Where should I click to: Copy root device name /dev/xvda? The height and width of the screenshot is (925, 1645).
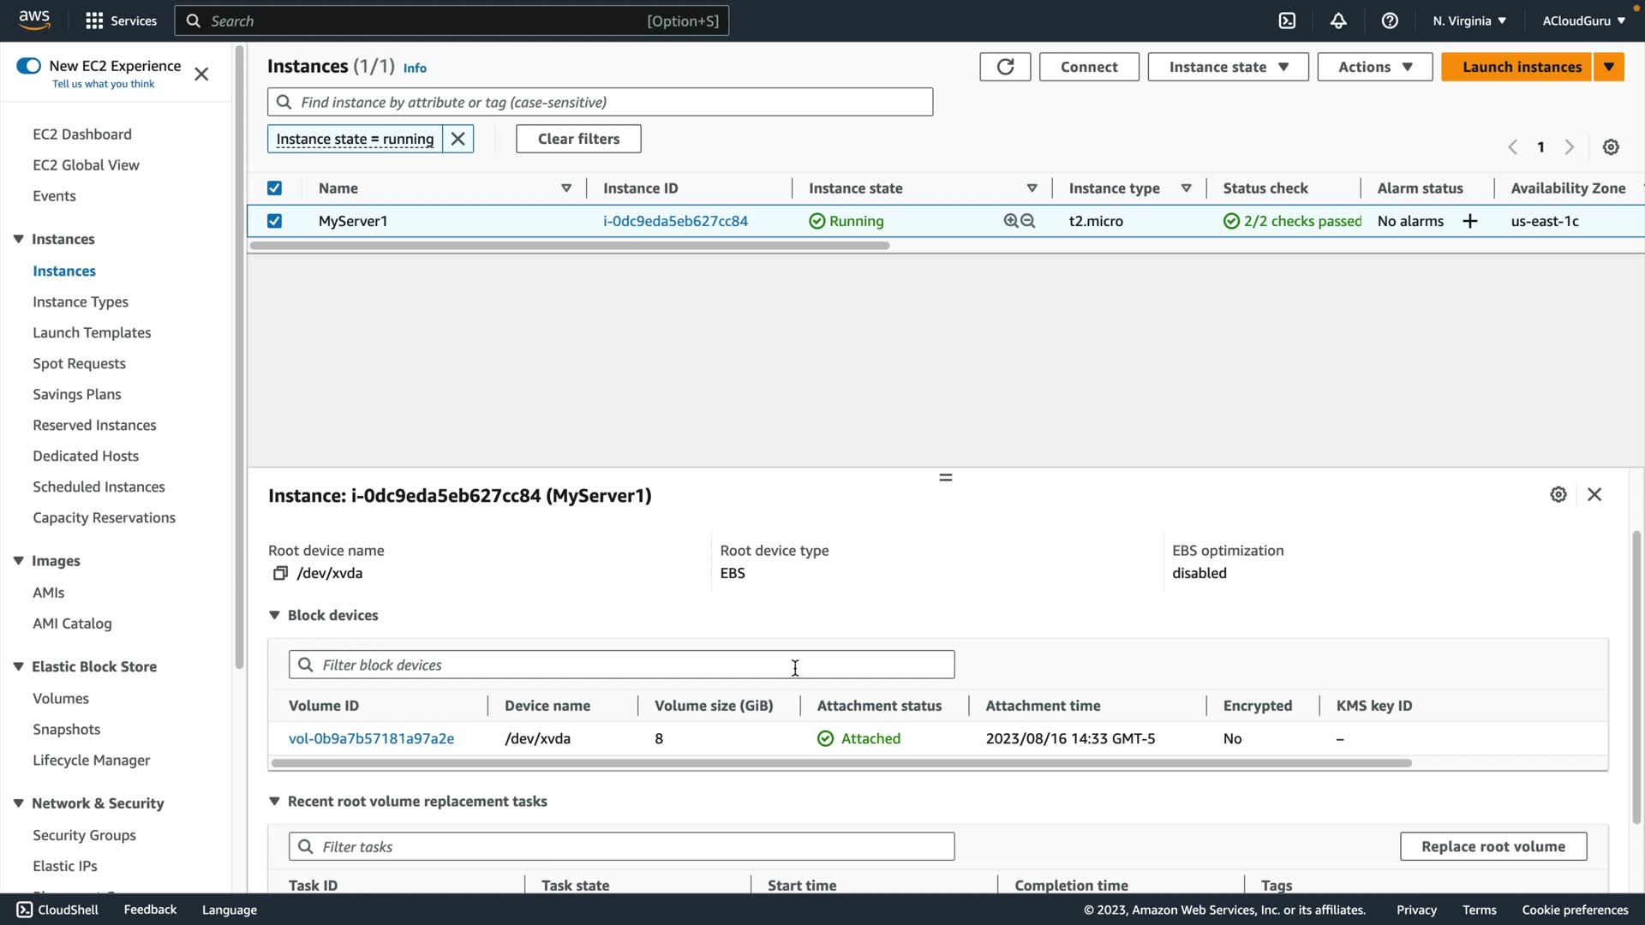click(x=280, y=573)
